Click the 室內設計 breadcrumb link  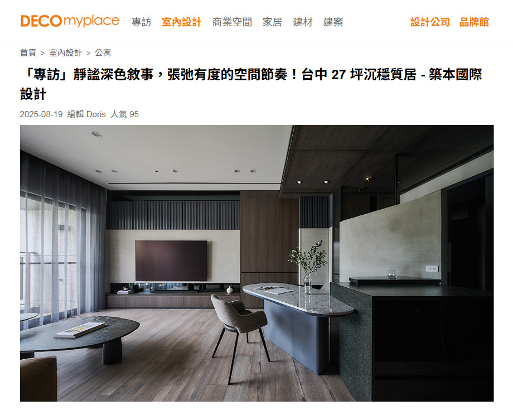tap(65, 52)
